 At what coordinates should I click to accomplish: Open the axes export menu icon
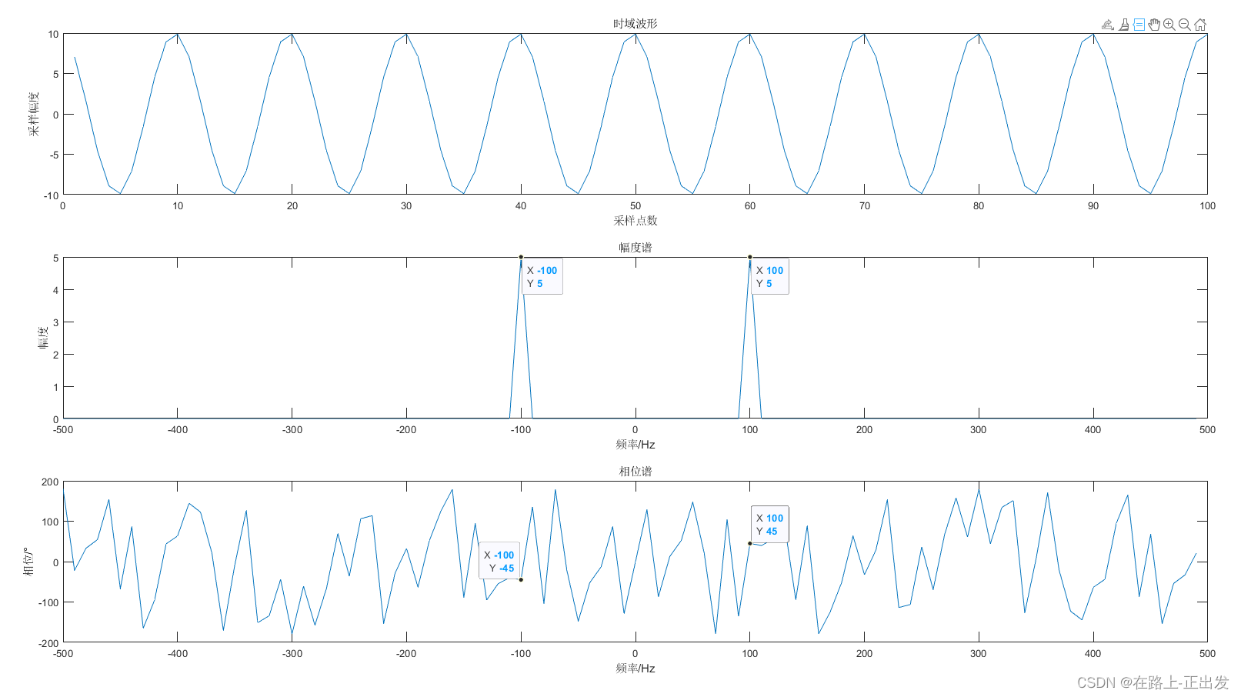click(x=1108, y=25)
